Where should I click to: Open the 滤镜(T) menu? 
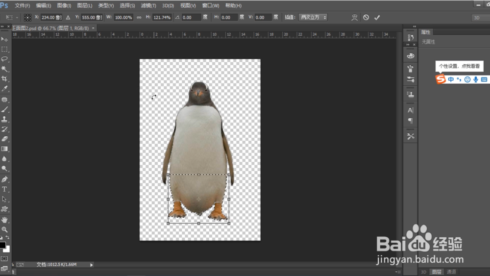point(148,5)
